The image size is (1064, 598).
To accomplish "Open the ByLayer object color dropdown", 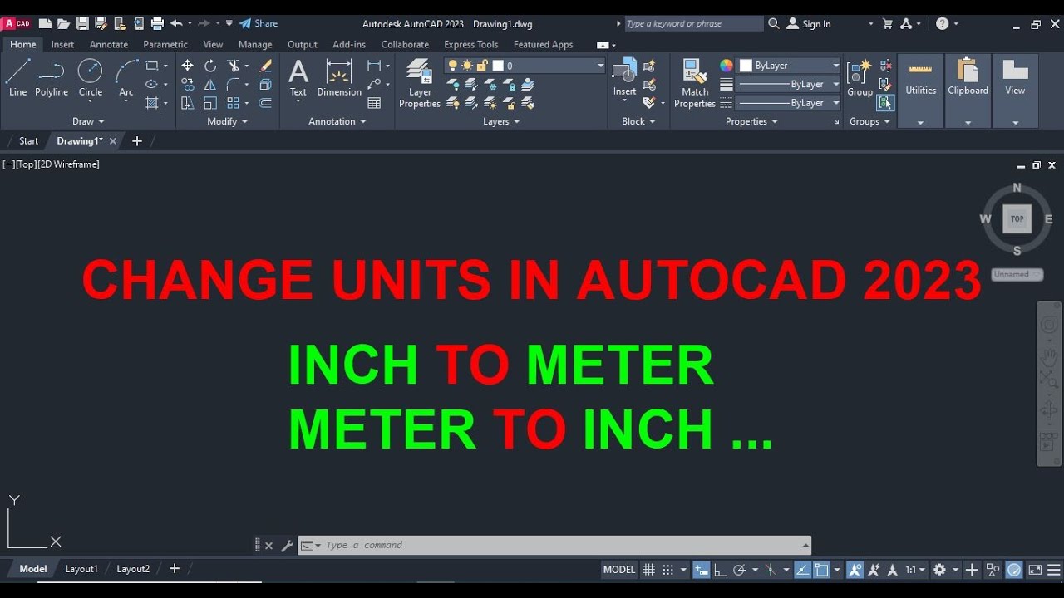I will (789, 66).
